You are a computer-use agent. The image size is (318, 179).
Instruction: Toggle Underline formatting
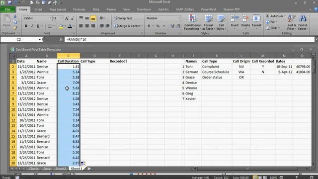[38, 26]
